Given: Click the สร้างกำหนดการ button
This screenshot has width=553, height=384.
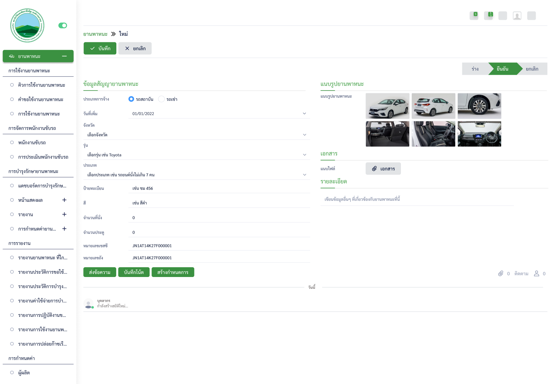Looking at the screenshot, I should 173,272.
